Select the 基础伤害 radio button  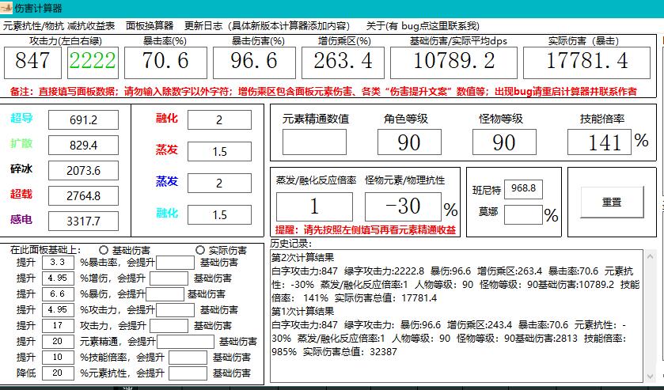(x=104, y=250)
